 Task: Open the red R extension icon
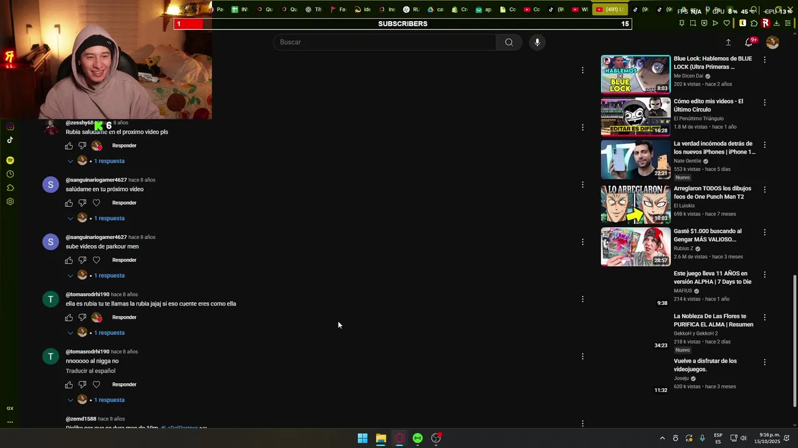click(766, 23)
